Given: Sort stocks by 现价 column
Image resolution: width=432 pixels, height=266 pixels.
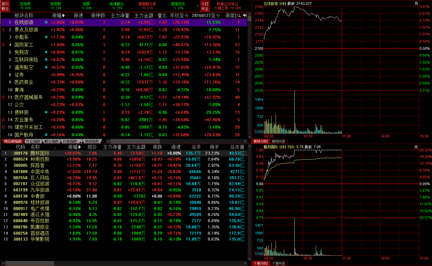Looking at the screenshot, I should 92,147.
